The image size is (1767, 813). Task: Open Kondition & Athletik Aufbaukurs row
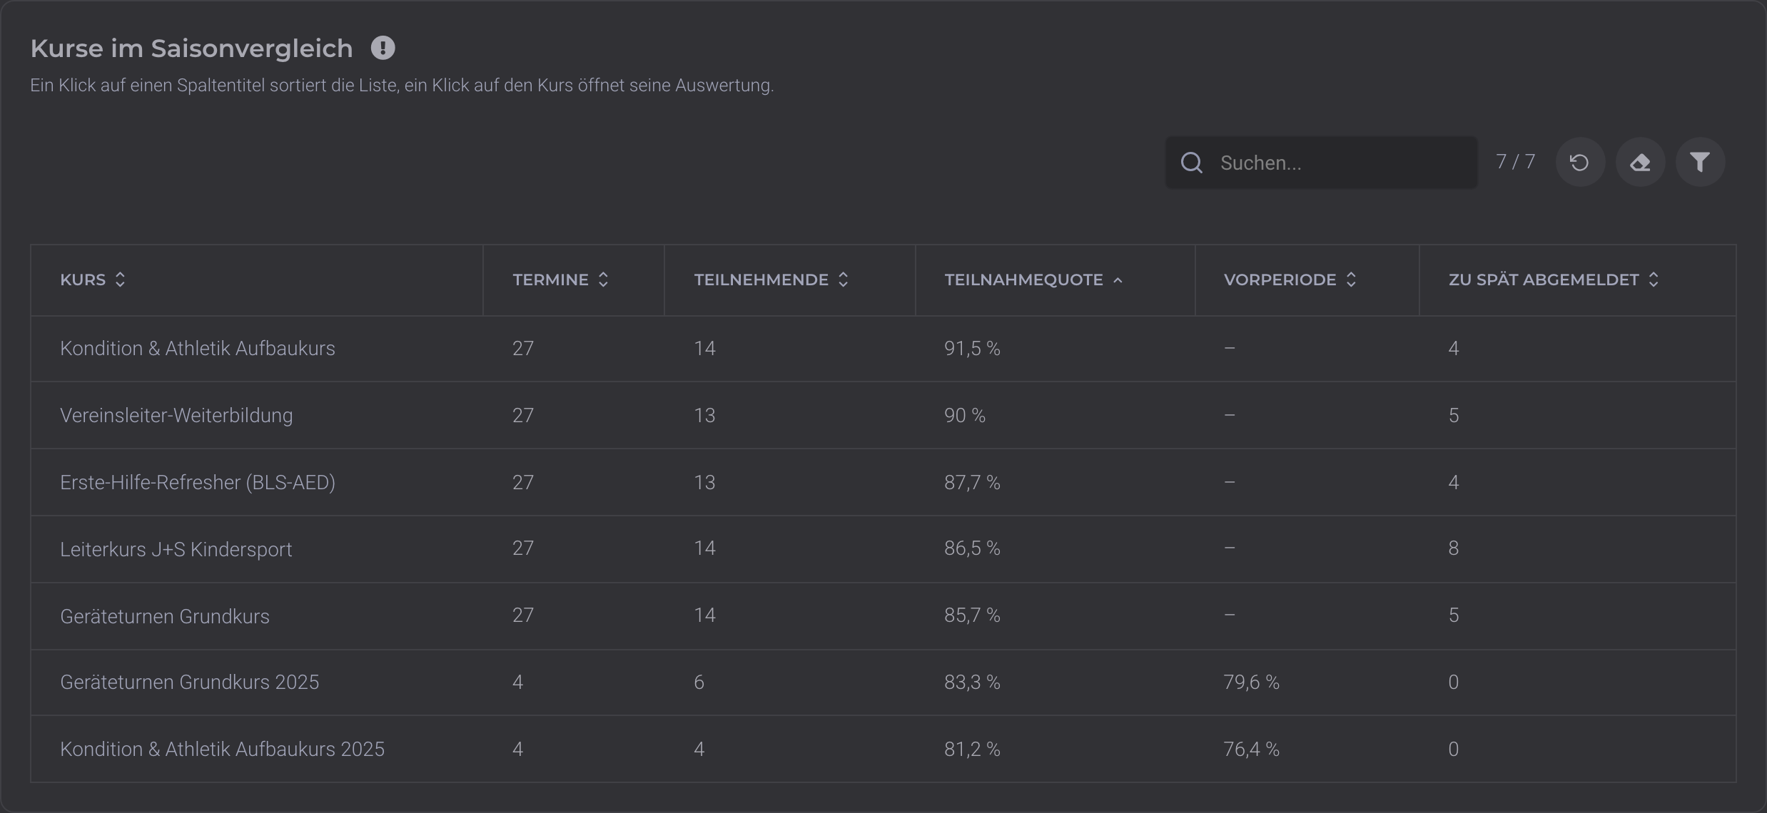[883, 349]
